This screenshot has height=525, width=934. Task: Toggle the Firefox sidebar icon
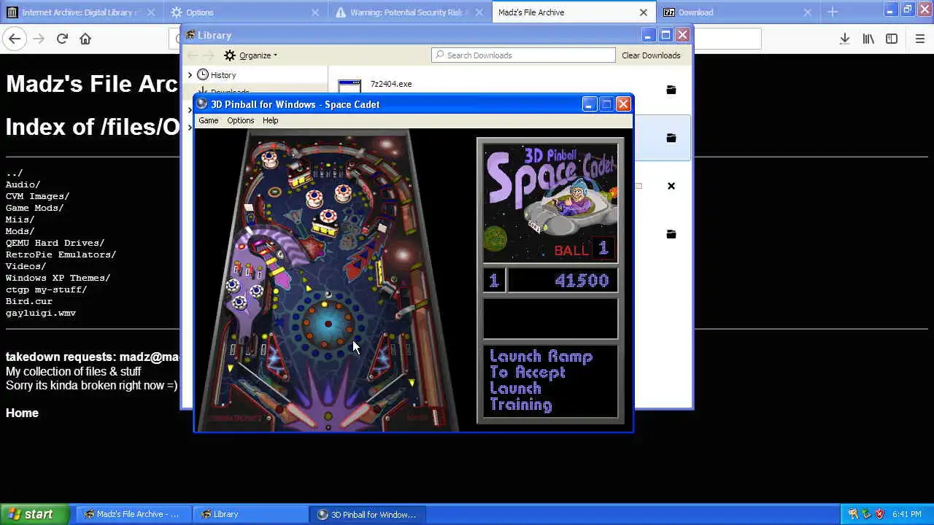pyautogui.click(x=892, y=39)
